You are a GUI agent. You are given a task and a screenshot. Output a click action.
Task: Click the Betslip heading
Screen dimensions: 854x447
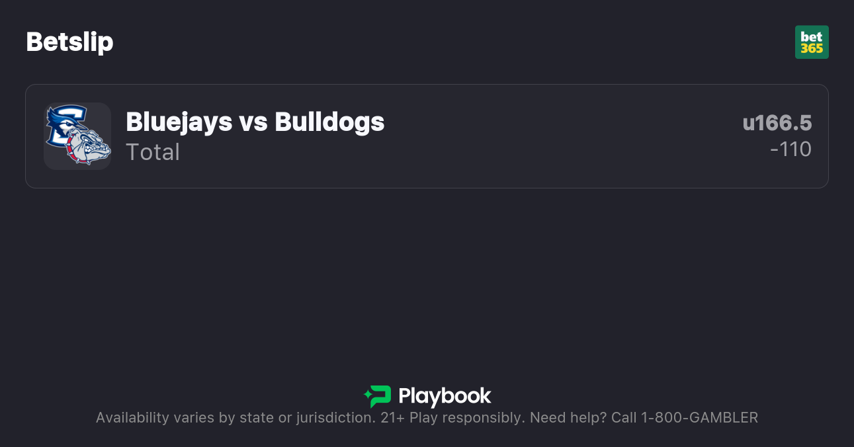pyautogui.click(x=69, y=42)
